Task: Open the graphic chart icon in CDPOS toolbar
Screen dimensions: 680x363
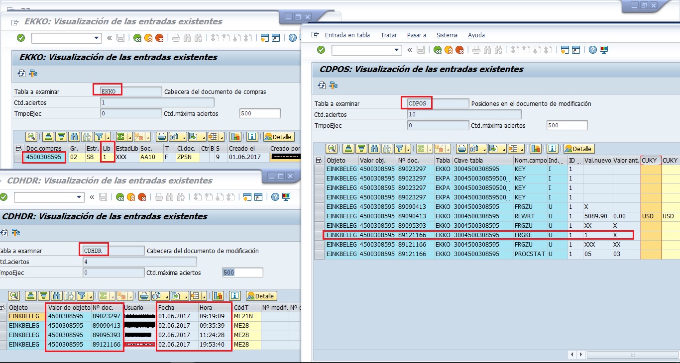Action: tap(535, 148)
